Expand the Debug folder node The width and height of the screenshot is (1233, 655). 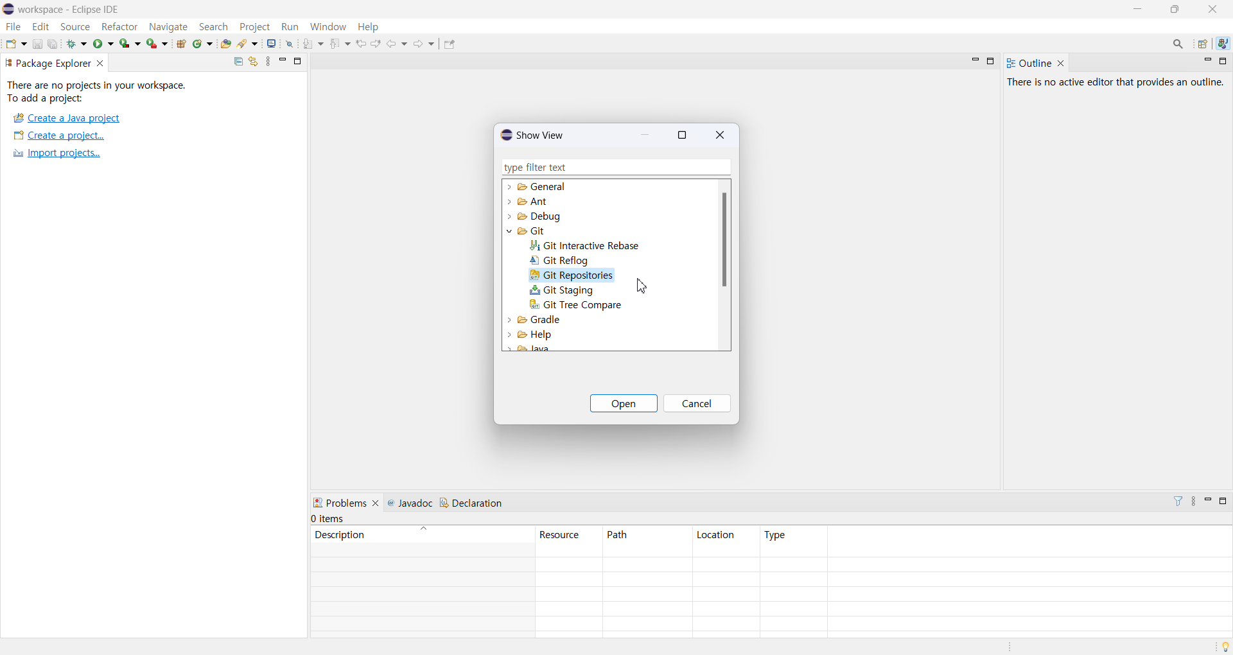510,217
